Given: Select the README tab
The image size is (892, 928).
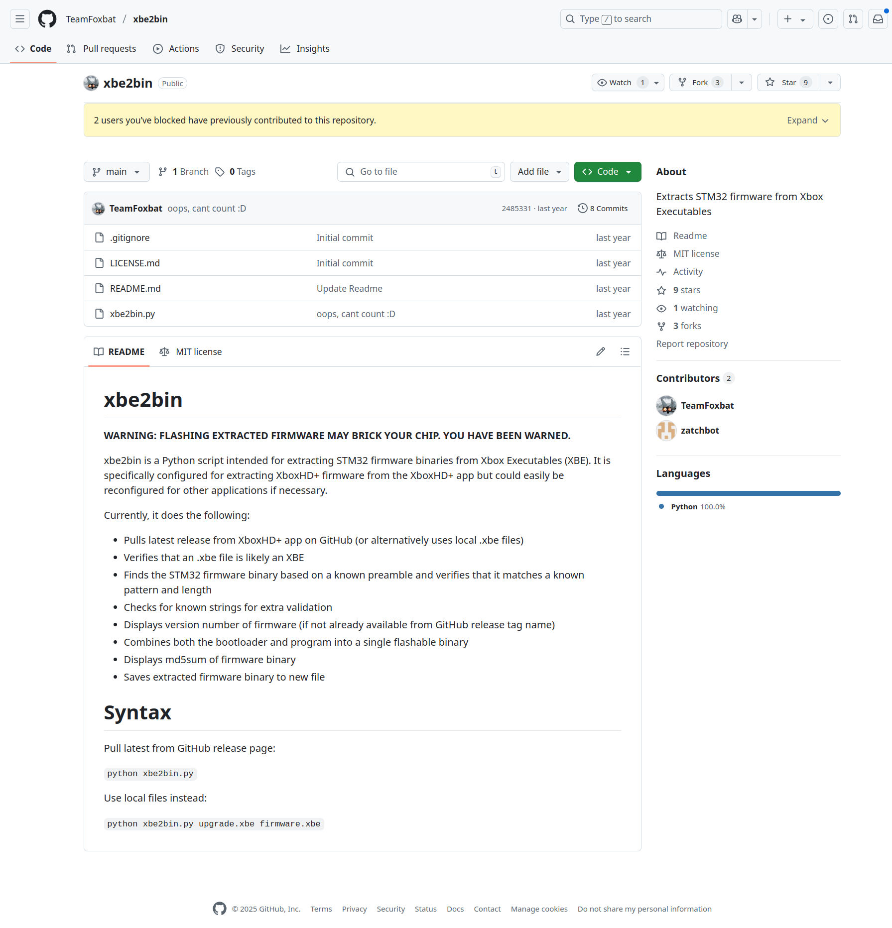Looking at the screenshot, I should 119,352.
